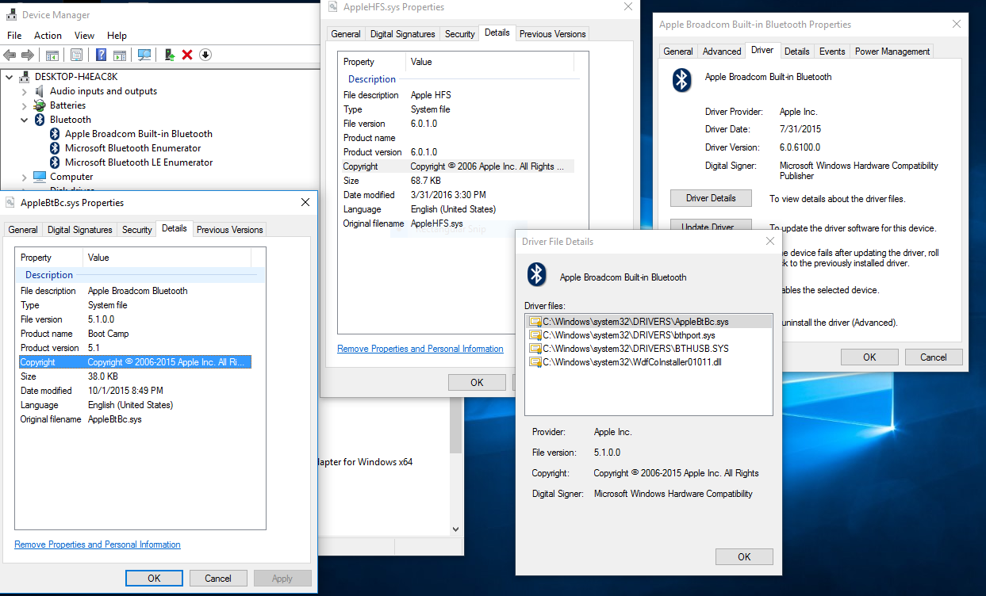This screenshot has width=986, height=596.
Task: Switch to Events tab in Bluetooth Properties
Action: [x=832, y=52]
